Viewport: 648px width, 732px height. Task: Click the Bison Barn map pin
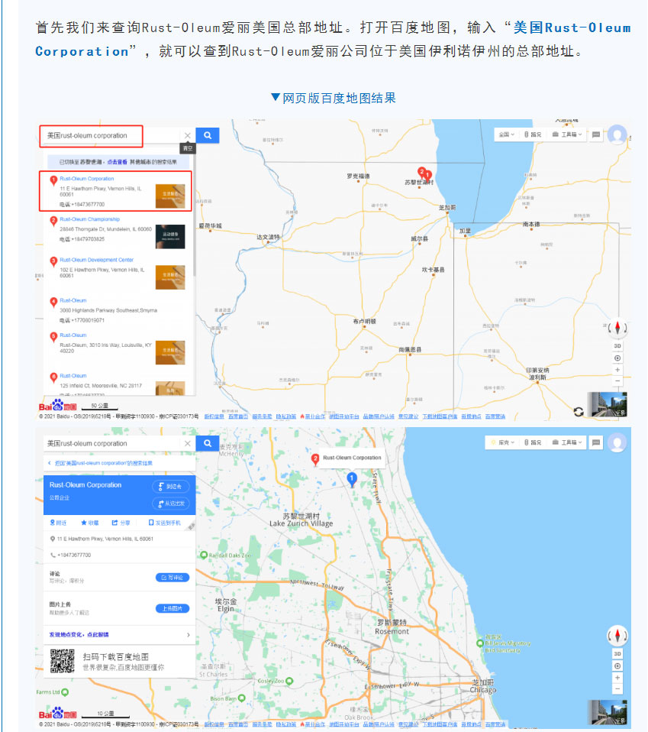[x=241, y=698]
